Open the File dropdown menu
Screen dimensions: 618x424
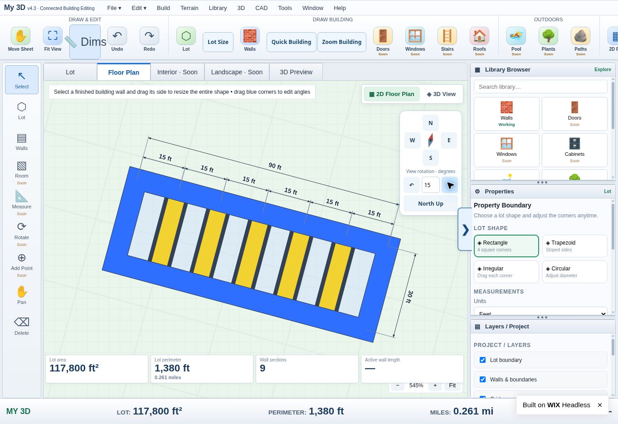114,8
